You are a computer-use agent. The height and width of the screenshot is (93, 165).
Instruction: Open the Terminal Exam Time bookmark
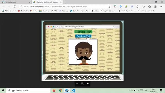(x=127, y=11)
